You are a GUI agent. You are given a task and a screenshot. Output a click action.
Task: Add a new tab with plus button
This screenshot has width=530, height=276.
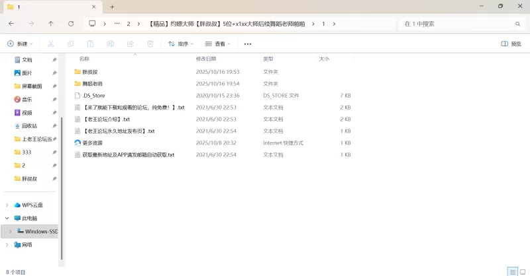coord(112,7)
